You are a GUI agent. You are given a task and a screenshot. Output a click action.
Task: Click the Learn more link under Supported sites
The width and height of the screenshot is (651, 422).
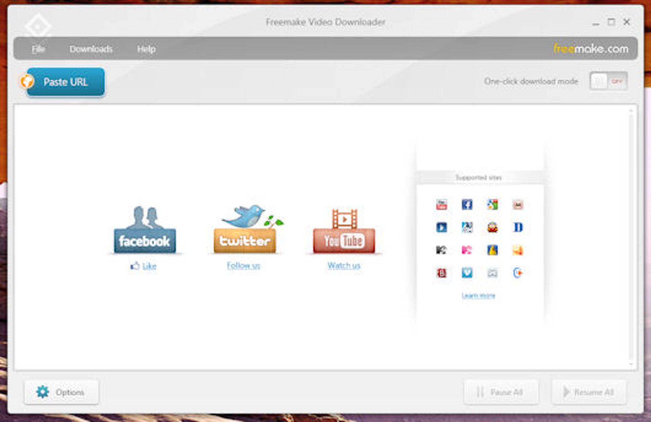point(478,296)
